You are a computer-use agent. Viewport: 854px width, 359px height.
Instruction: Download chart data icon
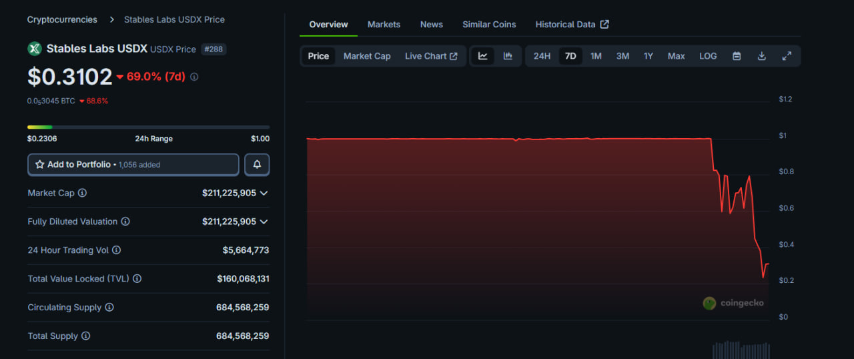761,56
